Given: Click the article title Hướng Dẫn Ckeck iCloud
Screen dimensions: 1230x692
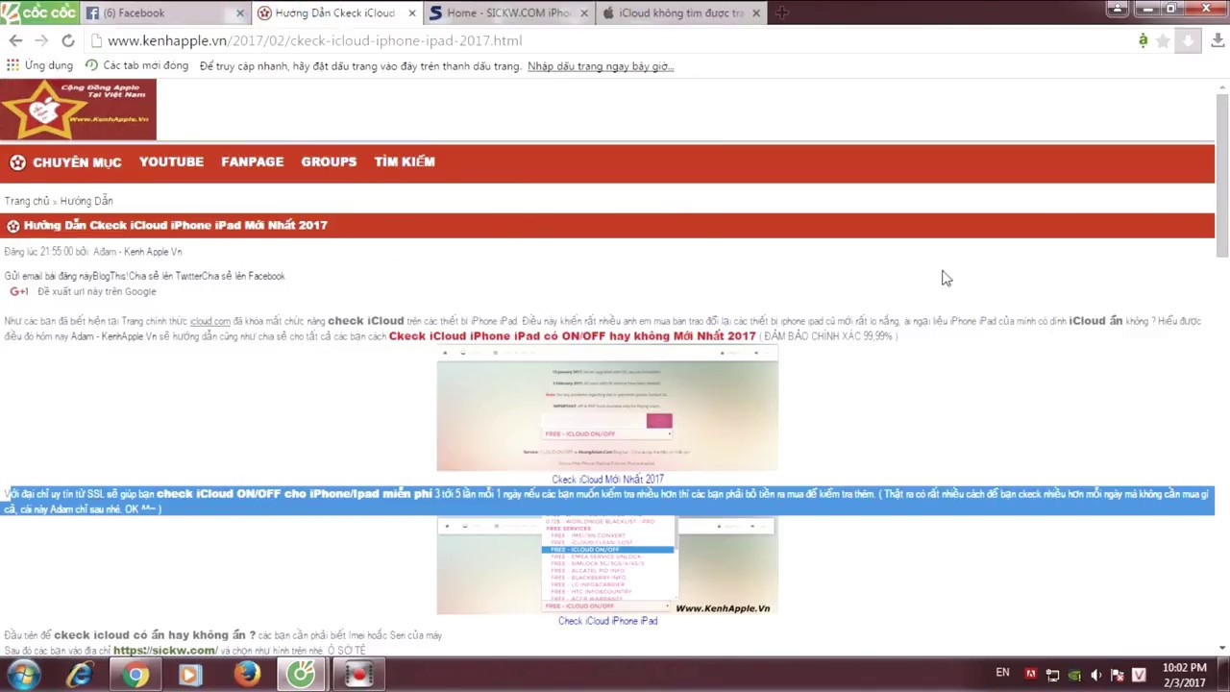Looking at the screenshot, I should (x=175, y=225).
